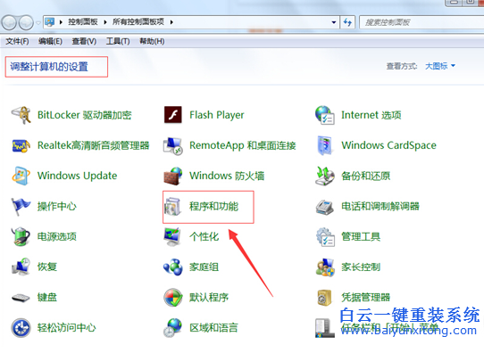Open the Windows Update link text
This screenshot has height=353, width=484.
point(77,176)
